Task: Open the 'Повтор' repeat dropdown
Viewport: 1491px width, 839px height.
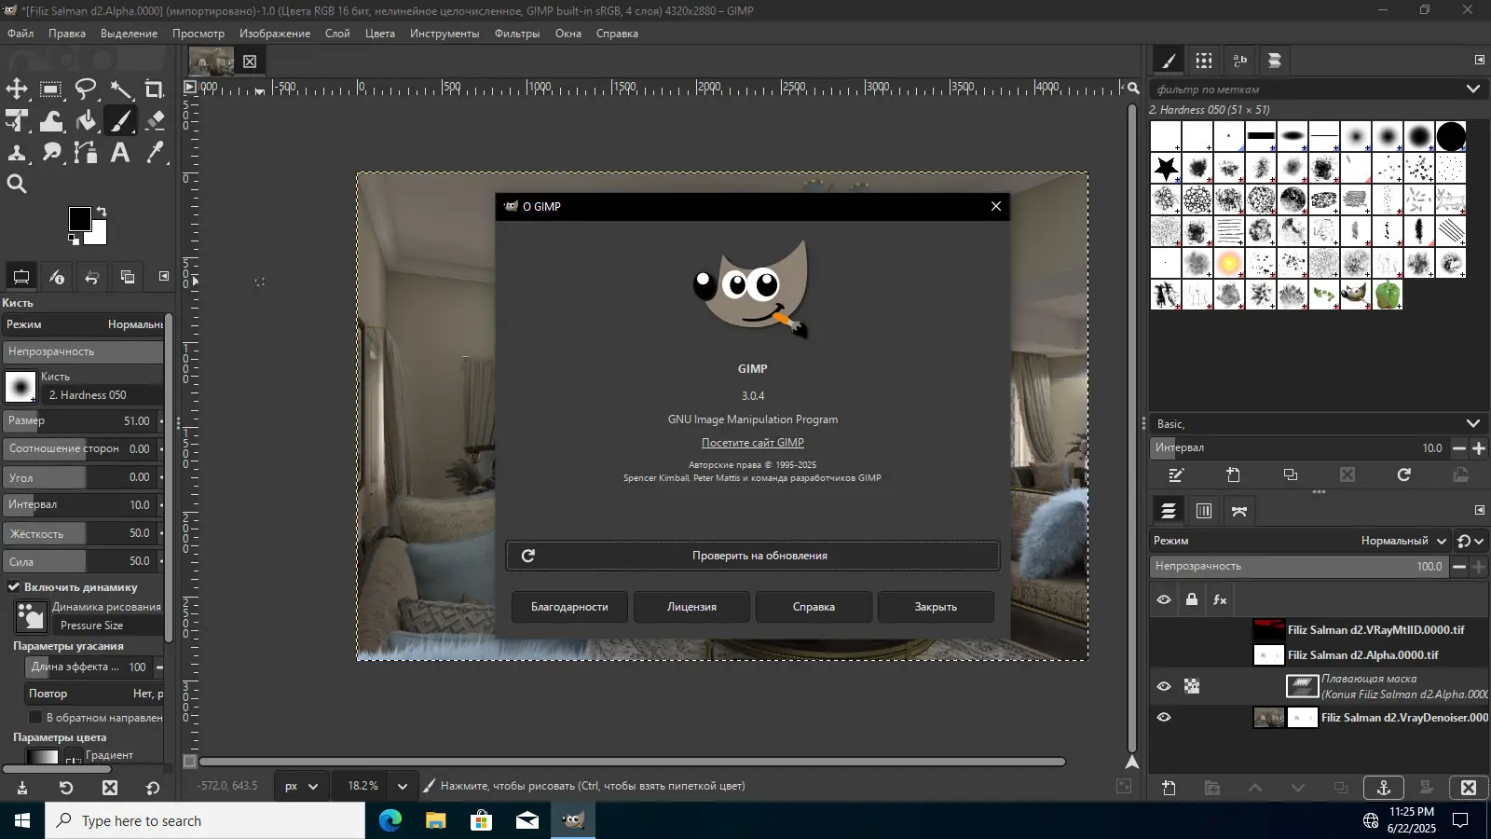Action: [x=93, y=694]
